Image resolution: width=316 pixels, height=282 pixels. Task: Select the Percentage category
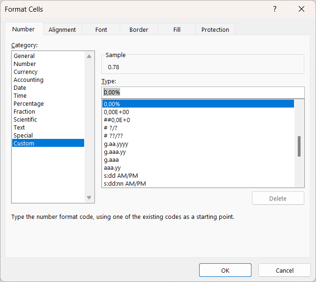29,104
